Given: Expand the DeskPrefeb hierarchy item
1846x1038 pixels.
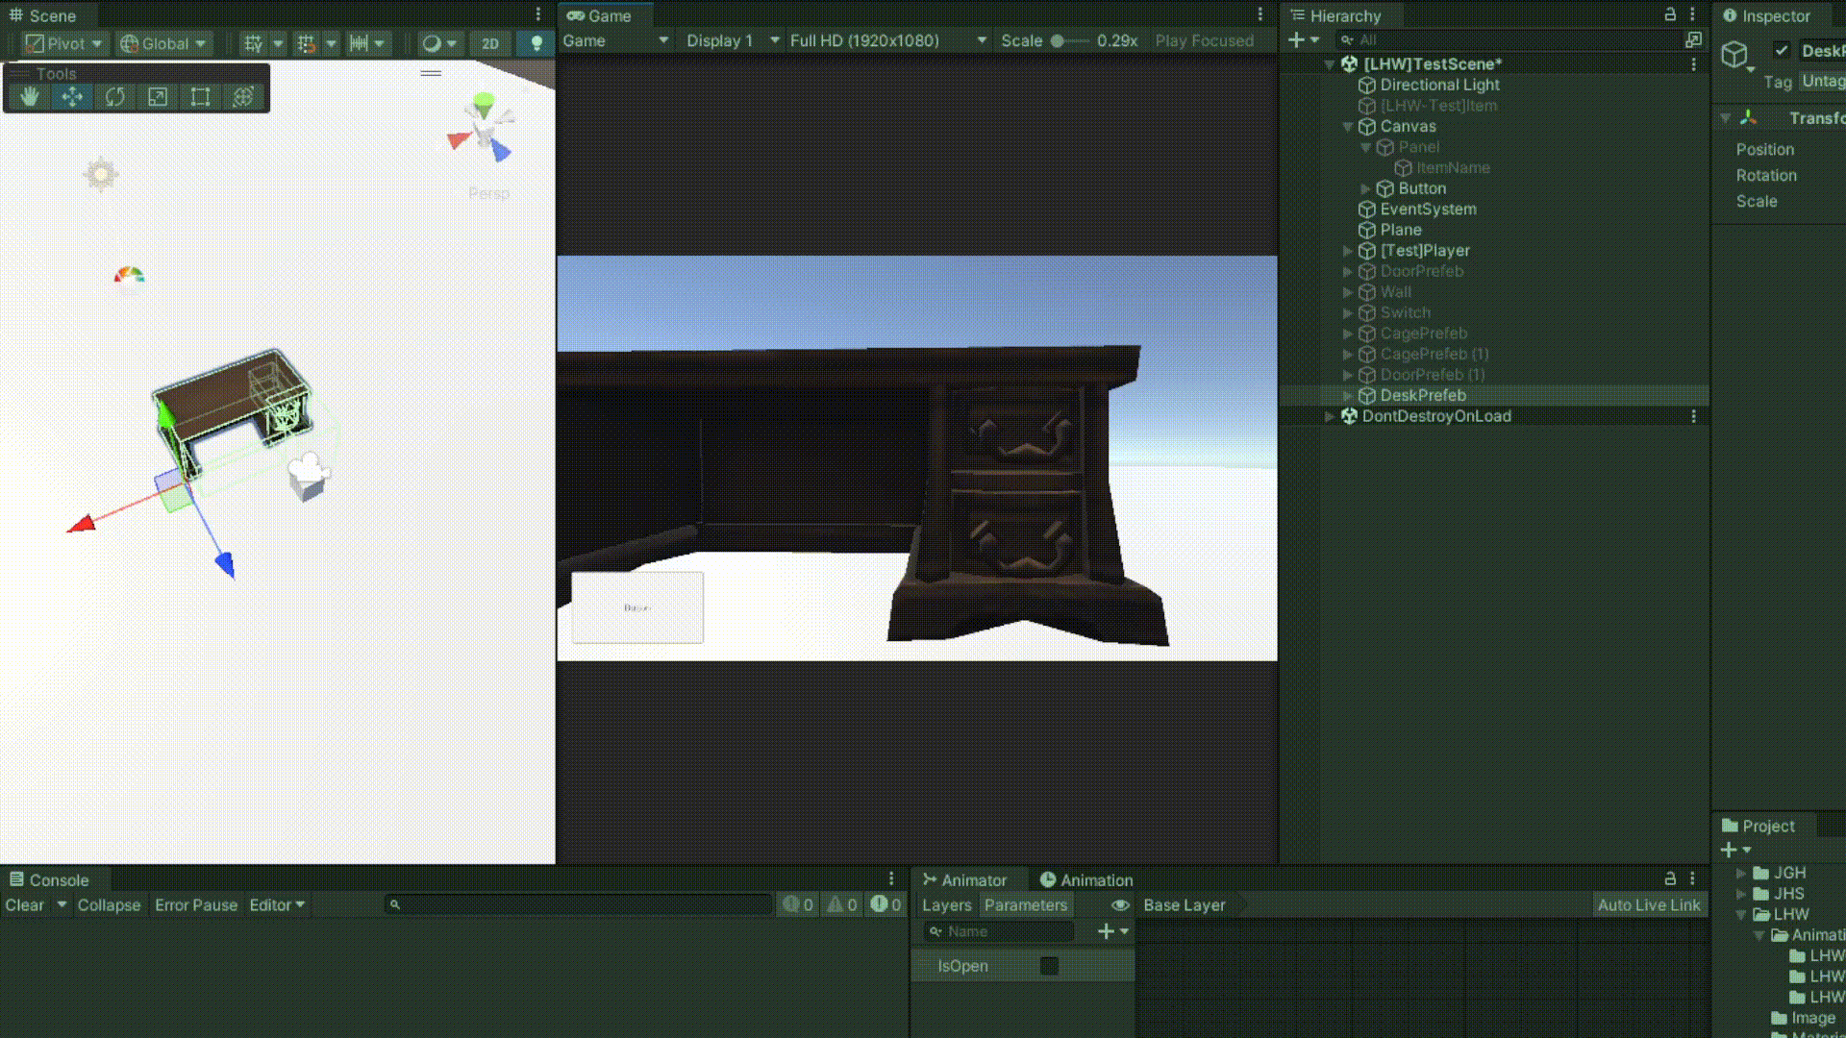Looking at the screenshot, I should (1348, 396).
